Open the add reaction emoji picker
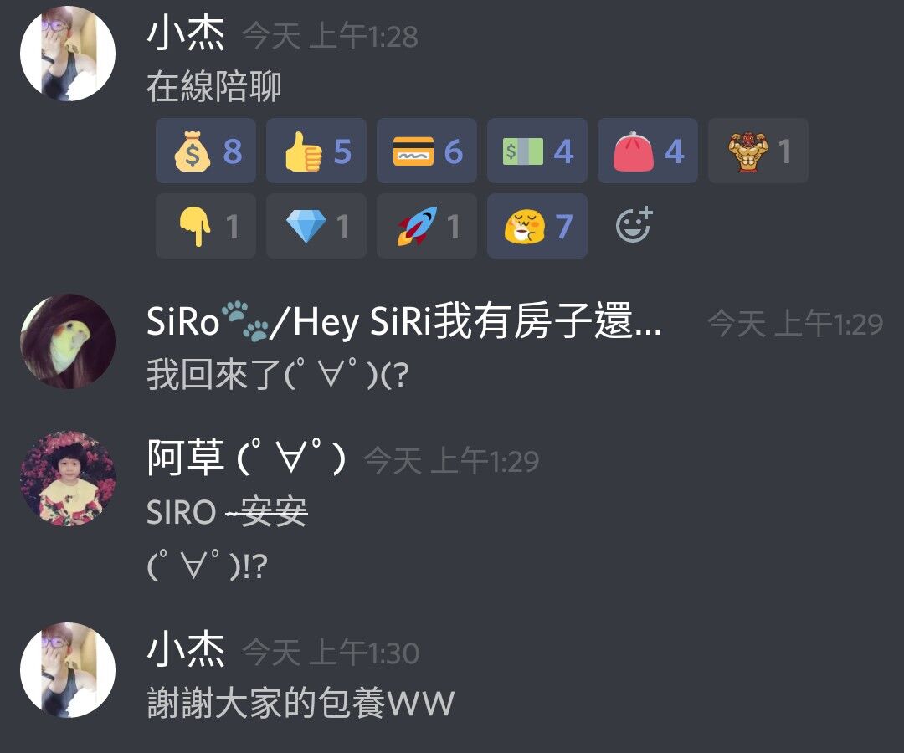The height and width of the screenshot is (753, 904). (634, 225)
